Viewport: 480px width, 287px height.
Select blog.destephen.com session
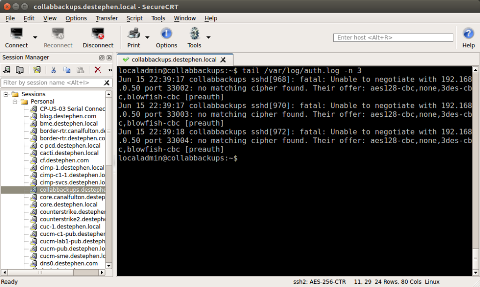point(68,116)
